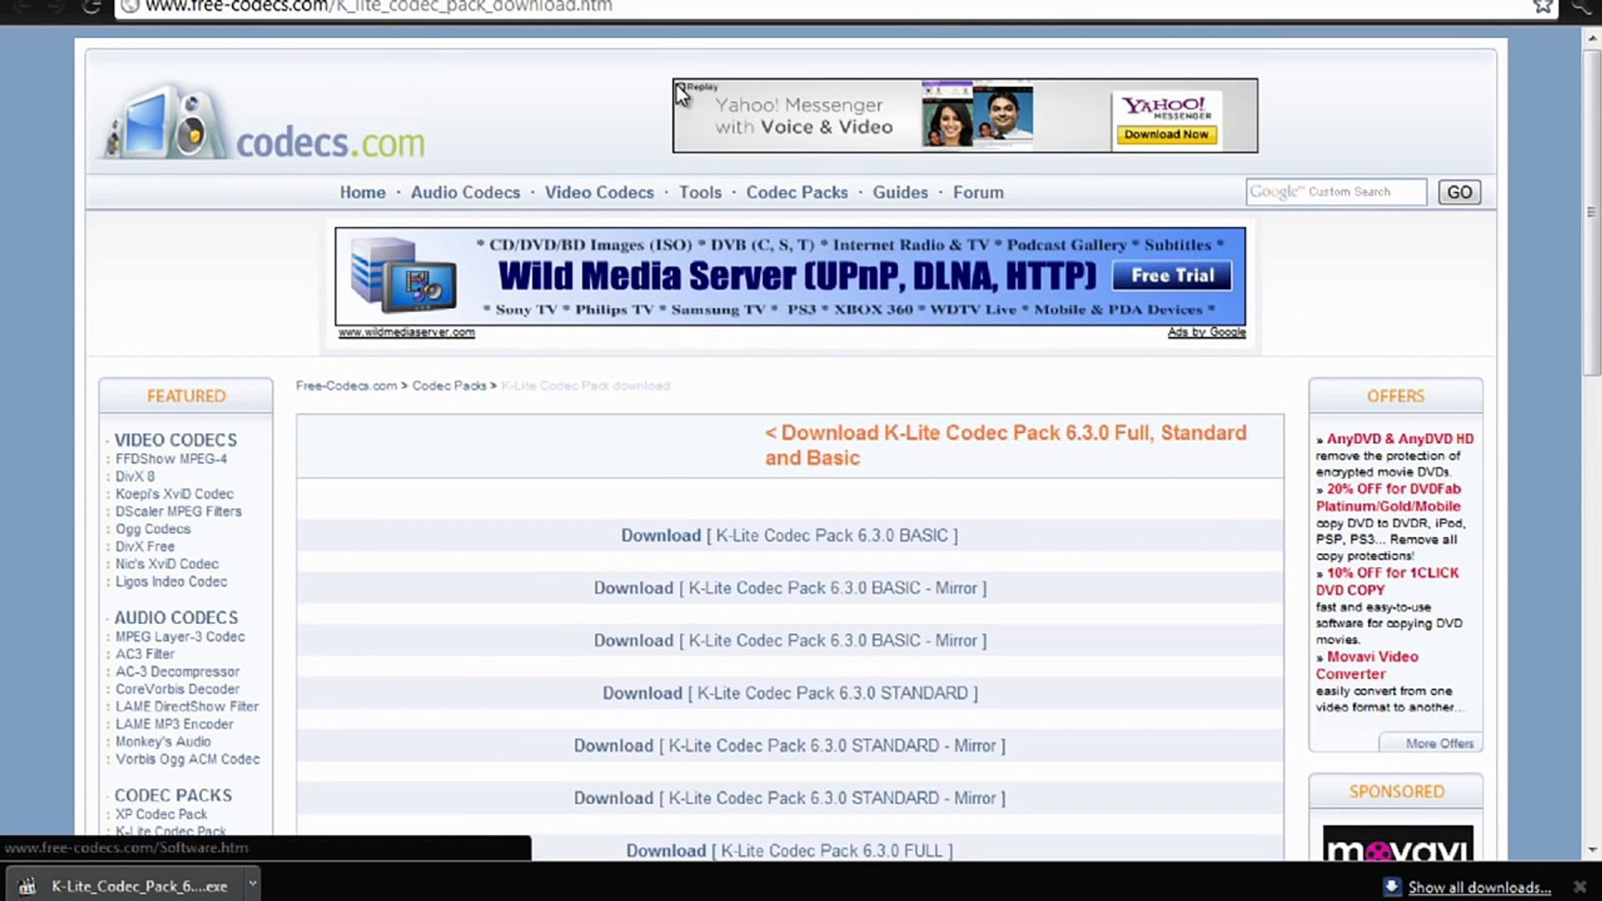The width and height of the screenshot is (1602, 901).
Task: Click the Yahoo Messenger Download Now button
Action: [1166, 134]
